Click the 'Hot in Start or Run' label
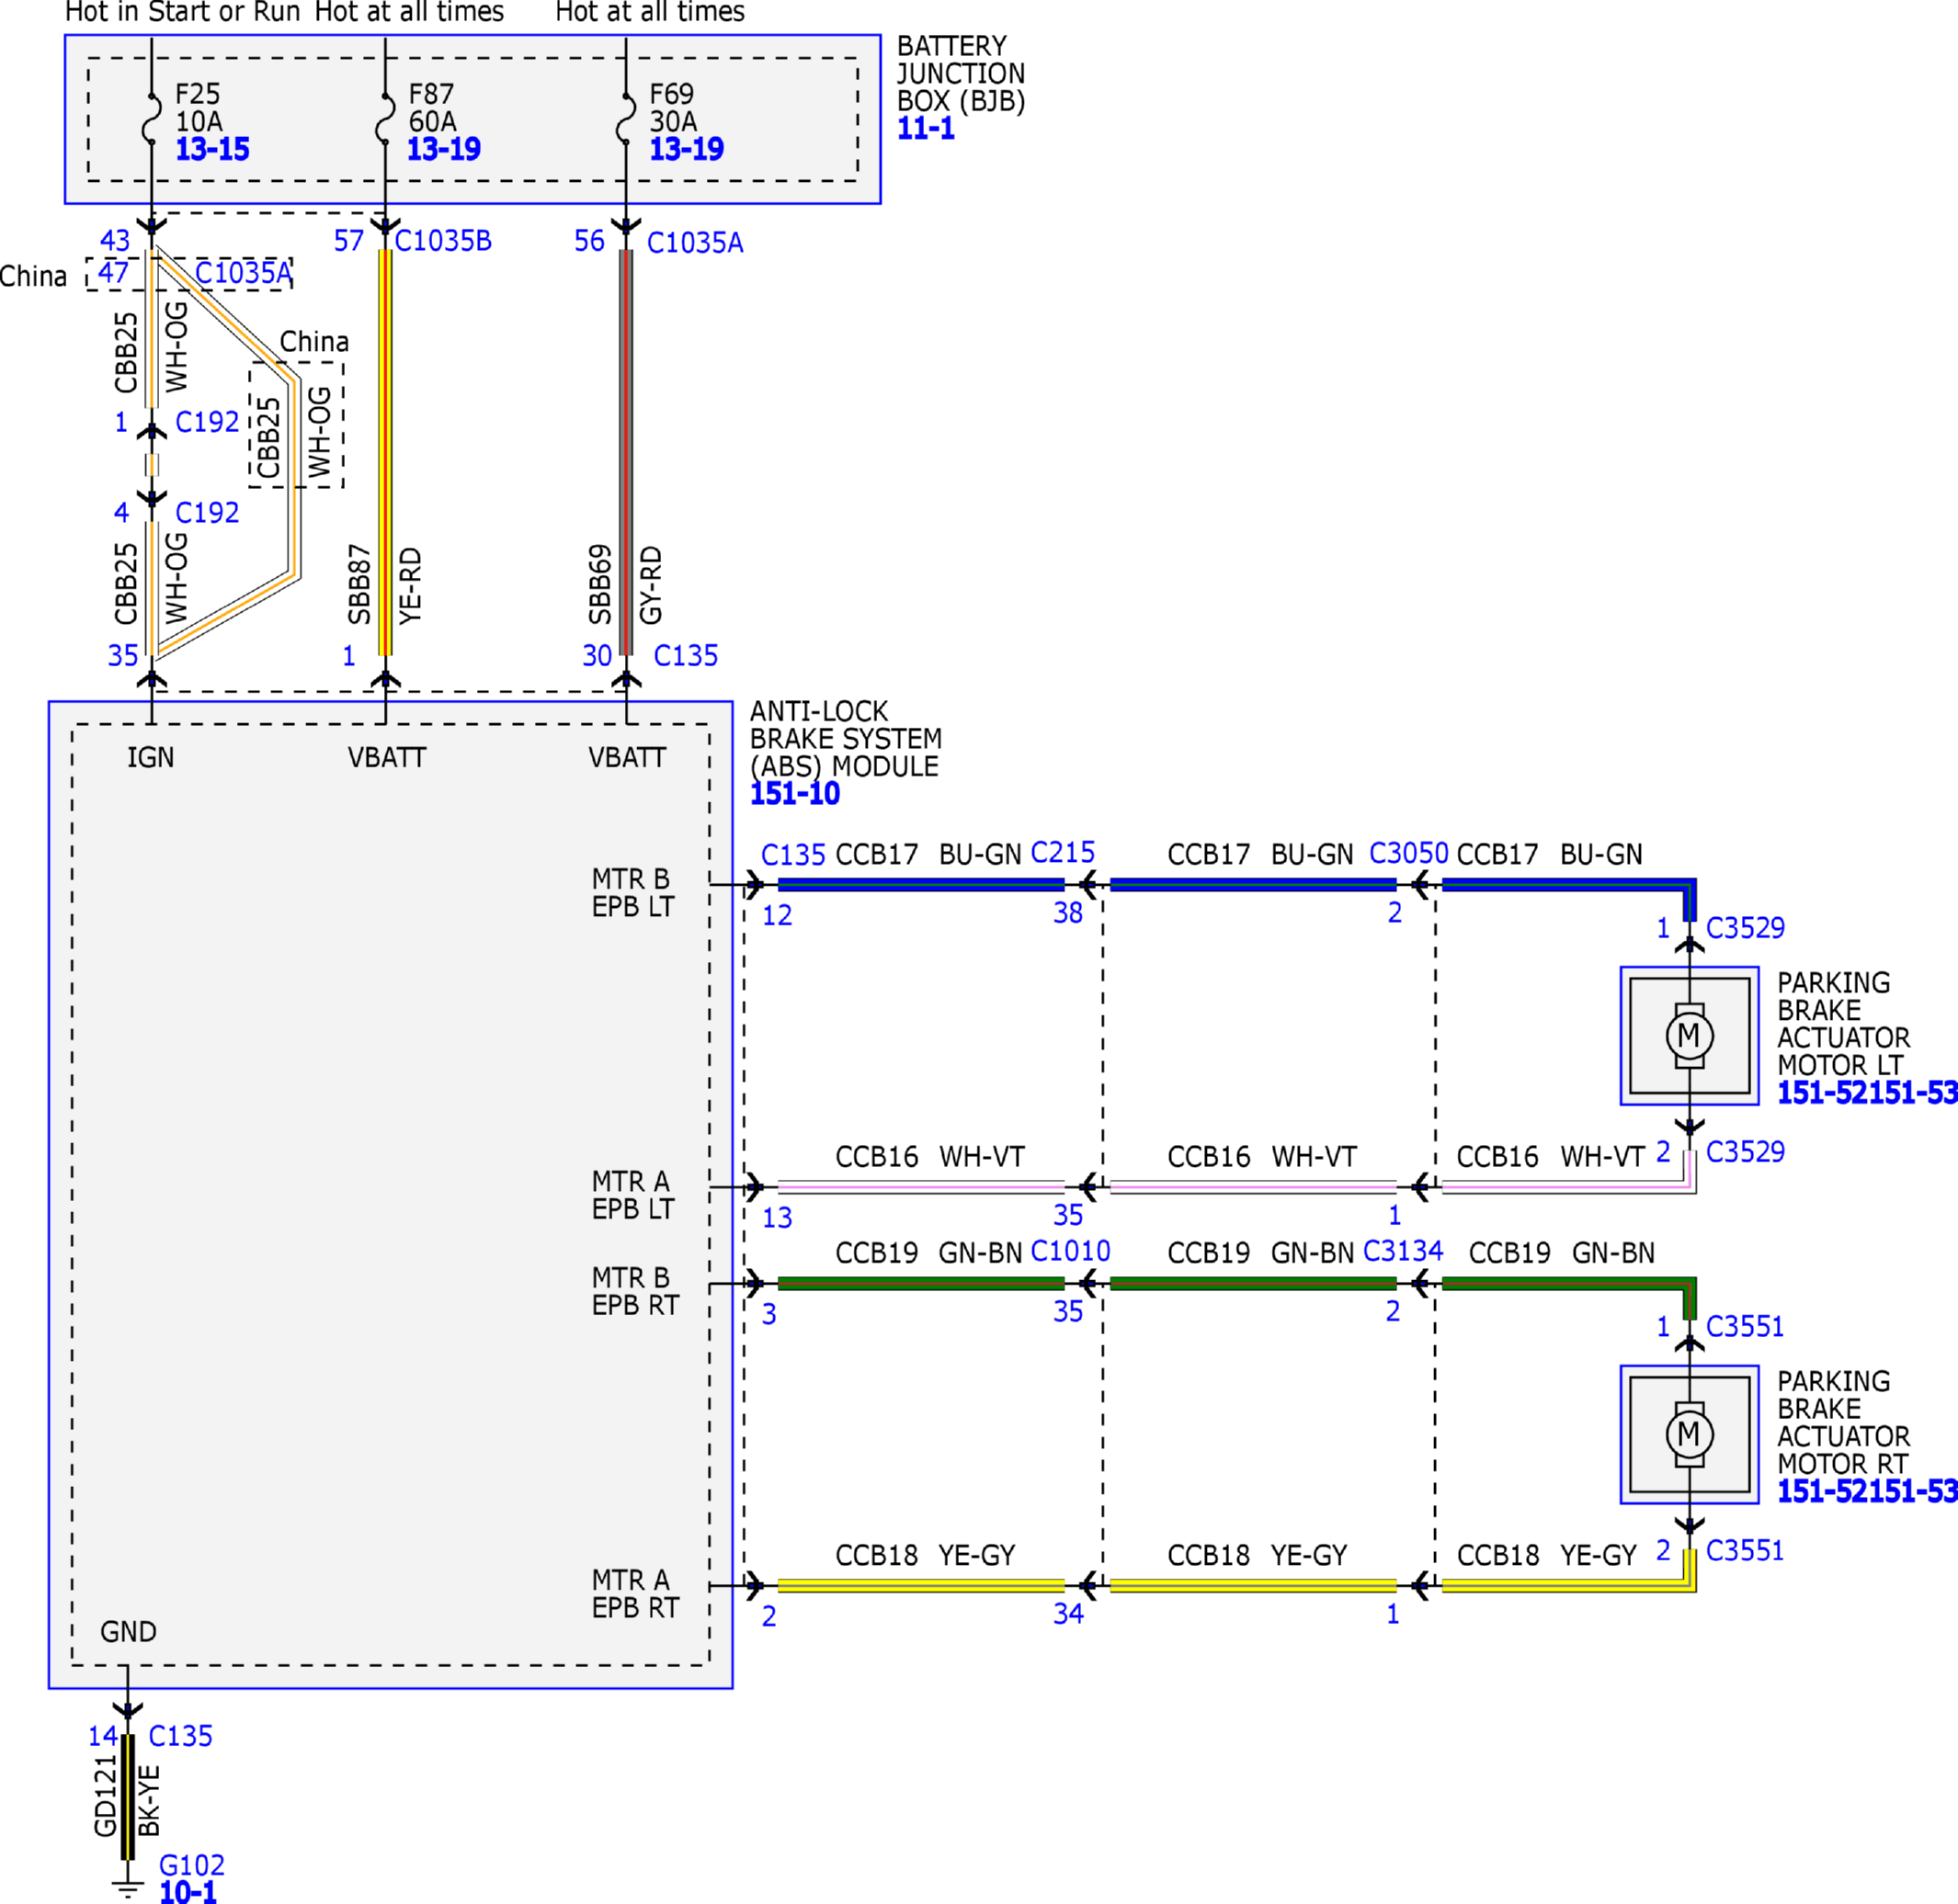This screenshot has width=1958, height=1904. [x=182, y=12]
